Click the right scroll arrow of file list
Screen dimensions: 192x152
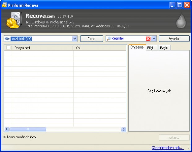124,129
